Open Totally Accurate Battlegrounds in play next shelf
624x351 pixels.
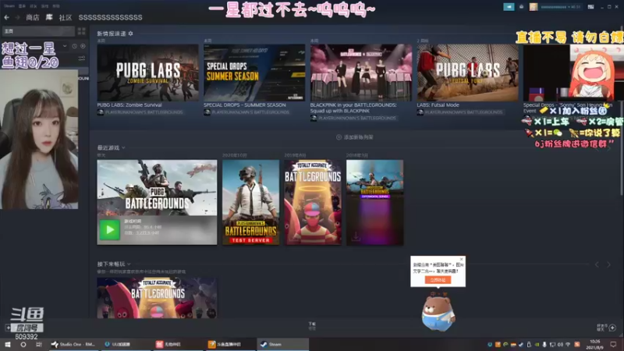coord(157,298)
